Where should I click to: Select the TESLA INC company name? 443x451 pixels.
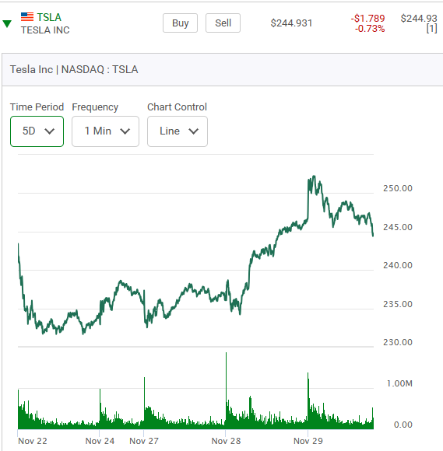[45, 30]
